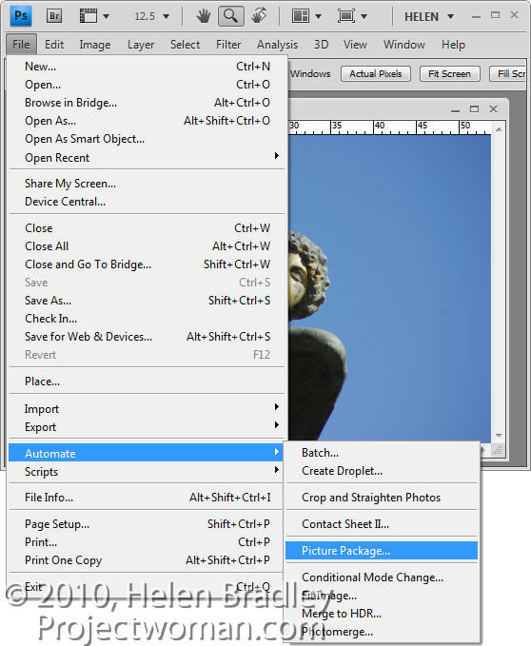This screenshot has width=531, height=646.
Task: Select Share My Screen...
Action: pyautogui.click(x=147, y=184)
